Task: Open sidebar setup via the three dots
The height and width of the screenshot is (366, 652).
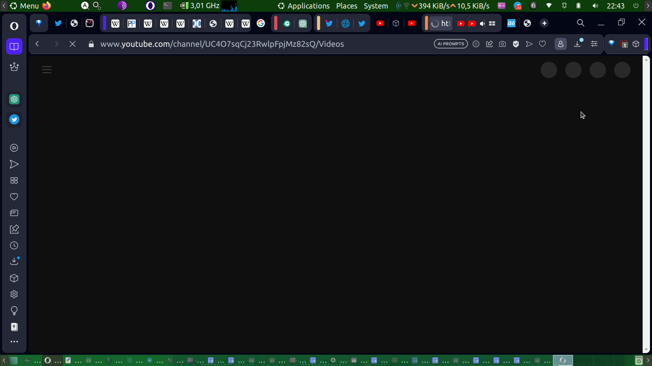Action: pyautogui.click(x=14, y=342)
